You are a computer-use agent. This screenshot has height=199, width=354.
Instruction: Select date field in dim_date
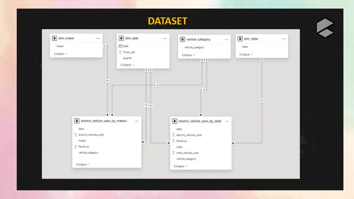[x=126, y=46]
